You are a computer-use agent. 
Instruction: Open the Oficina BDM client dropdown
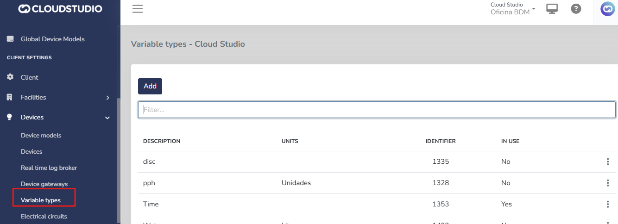coord(513,9)
